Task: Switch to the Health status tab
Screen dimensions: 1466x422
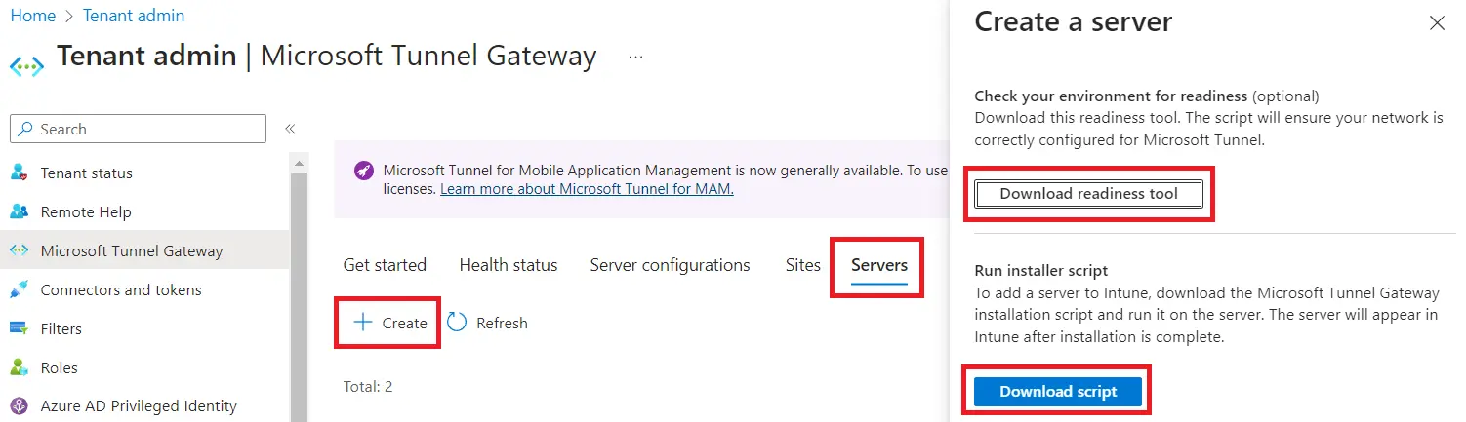Action: click(x=508, y=265)
